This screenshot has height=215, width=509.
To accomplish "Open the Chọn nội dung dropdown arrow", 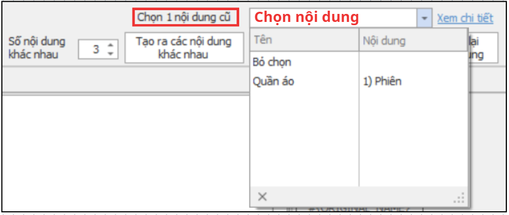I will pyautogui.click(x=424, y=18).
